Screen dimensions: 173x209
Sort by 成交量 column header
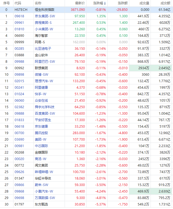tap(144, 3)
